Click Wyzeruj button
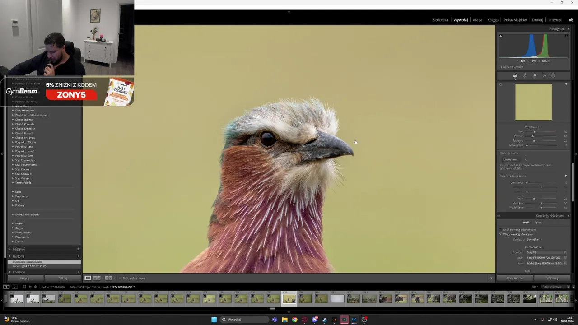This screenshot has height=325, width=578. [x=552, y=278]
